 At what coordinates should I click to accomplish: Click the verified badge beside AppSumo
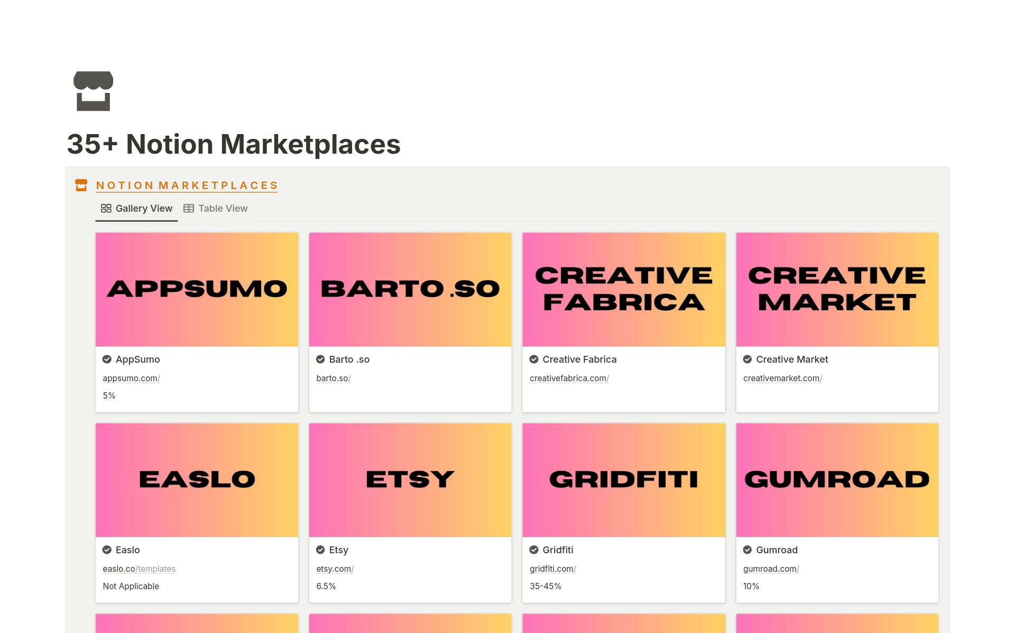pos(107,360)
